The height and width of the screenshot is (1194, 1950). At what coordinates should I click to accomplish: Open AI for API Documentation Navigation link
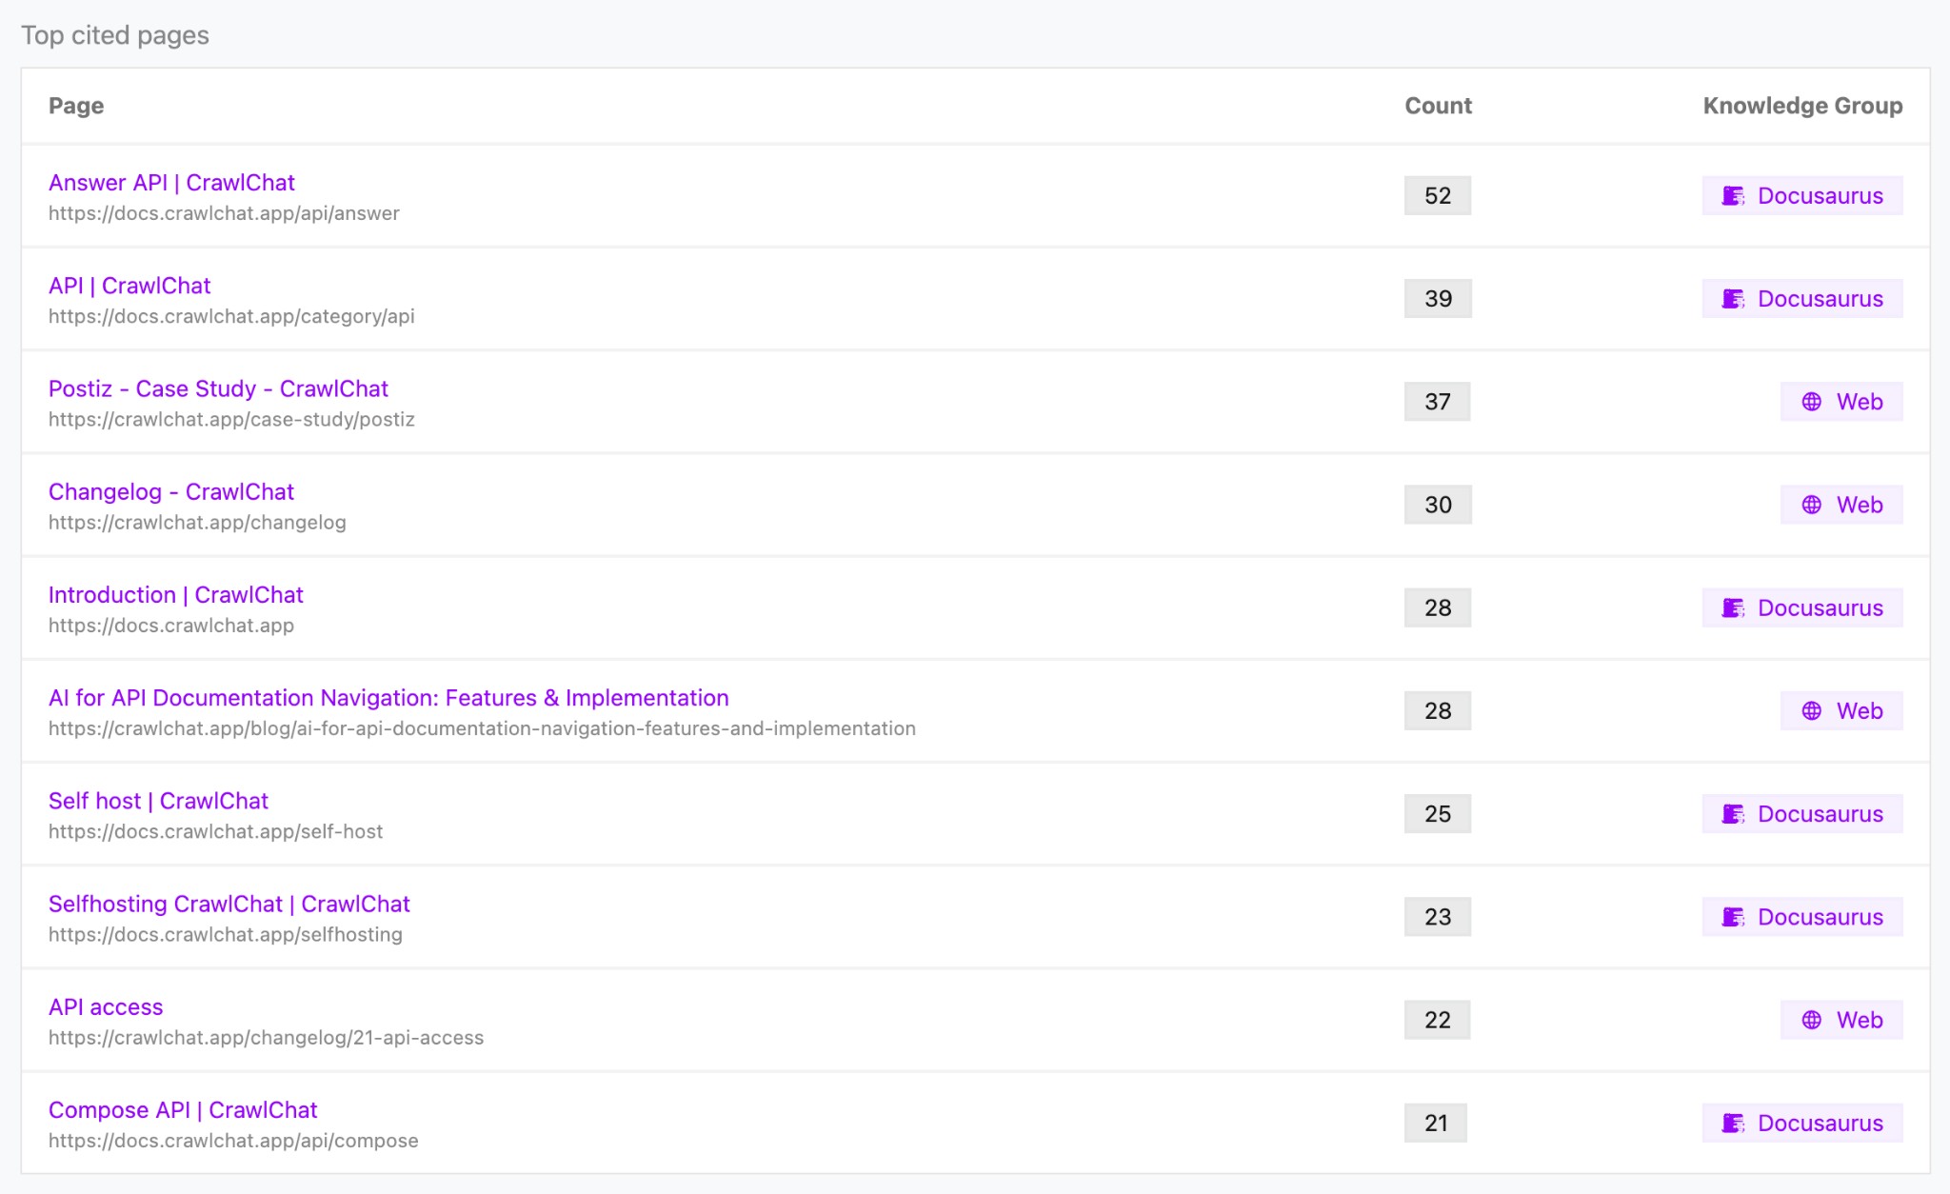(388, 698)
